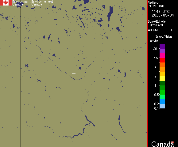This screenshot has width=178, height=147.
Task: Click the small flag above Canada wordmark
Action: [172, 142]
